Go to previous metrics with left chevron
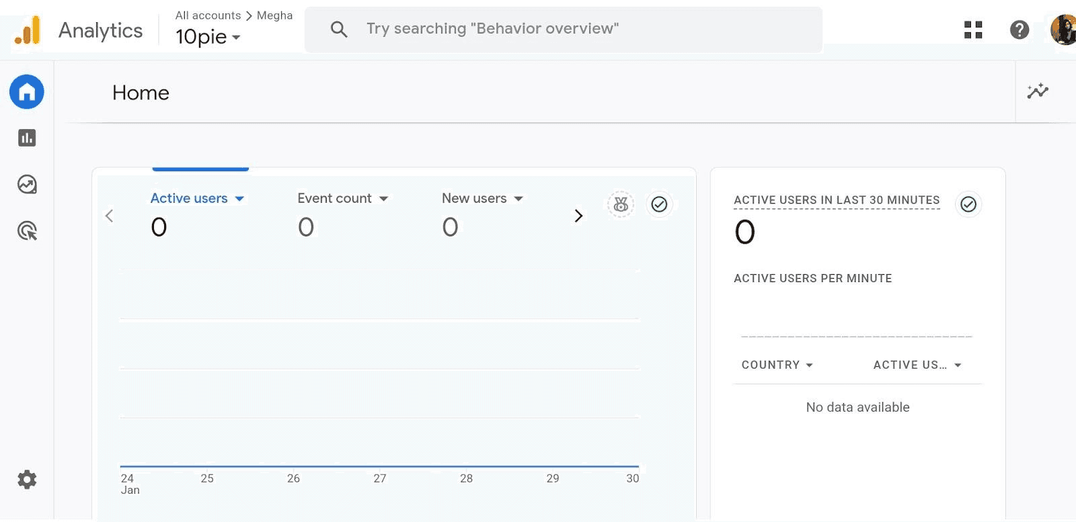This screenshot has width=1076, height=522. (x=110, y=216)
